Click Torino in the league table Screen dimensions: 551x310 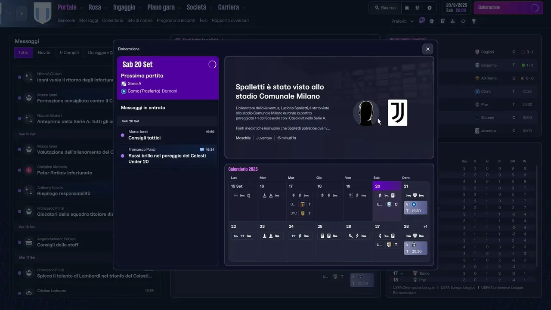tap(424, 273)
